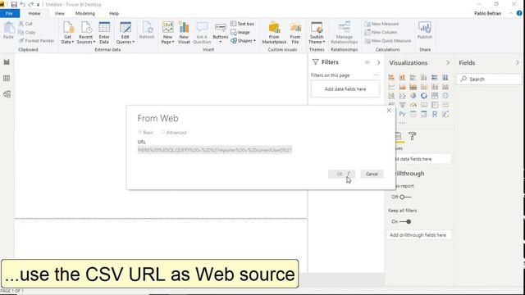Open the Format paint roller tab

(x=413, y=136)
